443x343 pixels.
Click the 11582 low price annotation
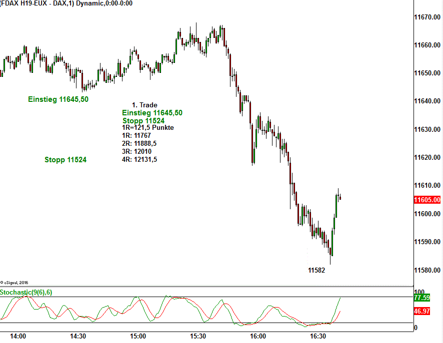click(x=316, y=270)
